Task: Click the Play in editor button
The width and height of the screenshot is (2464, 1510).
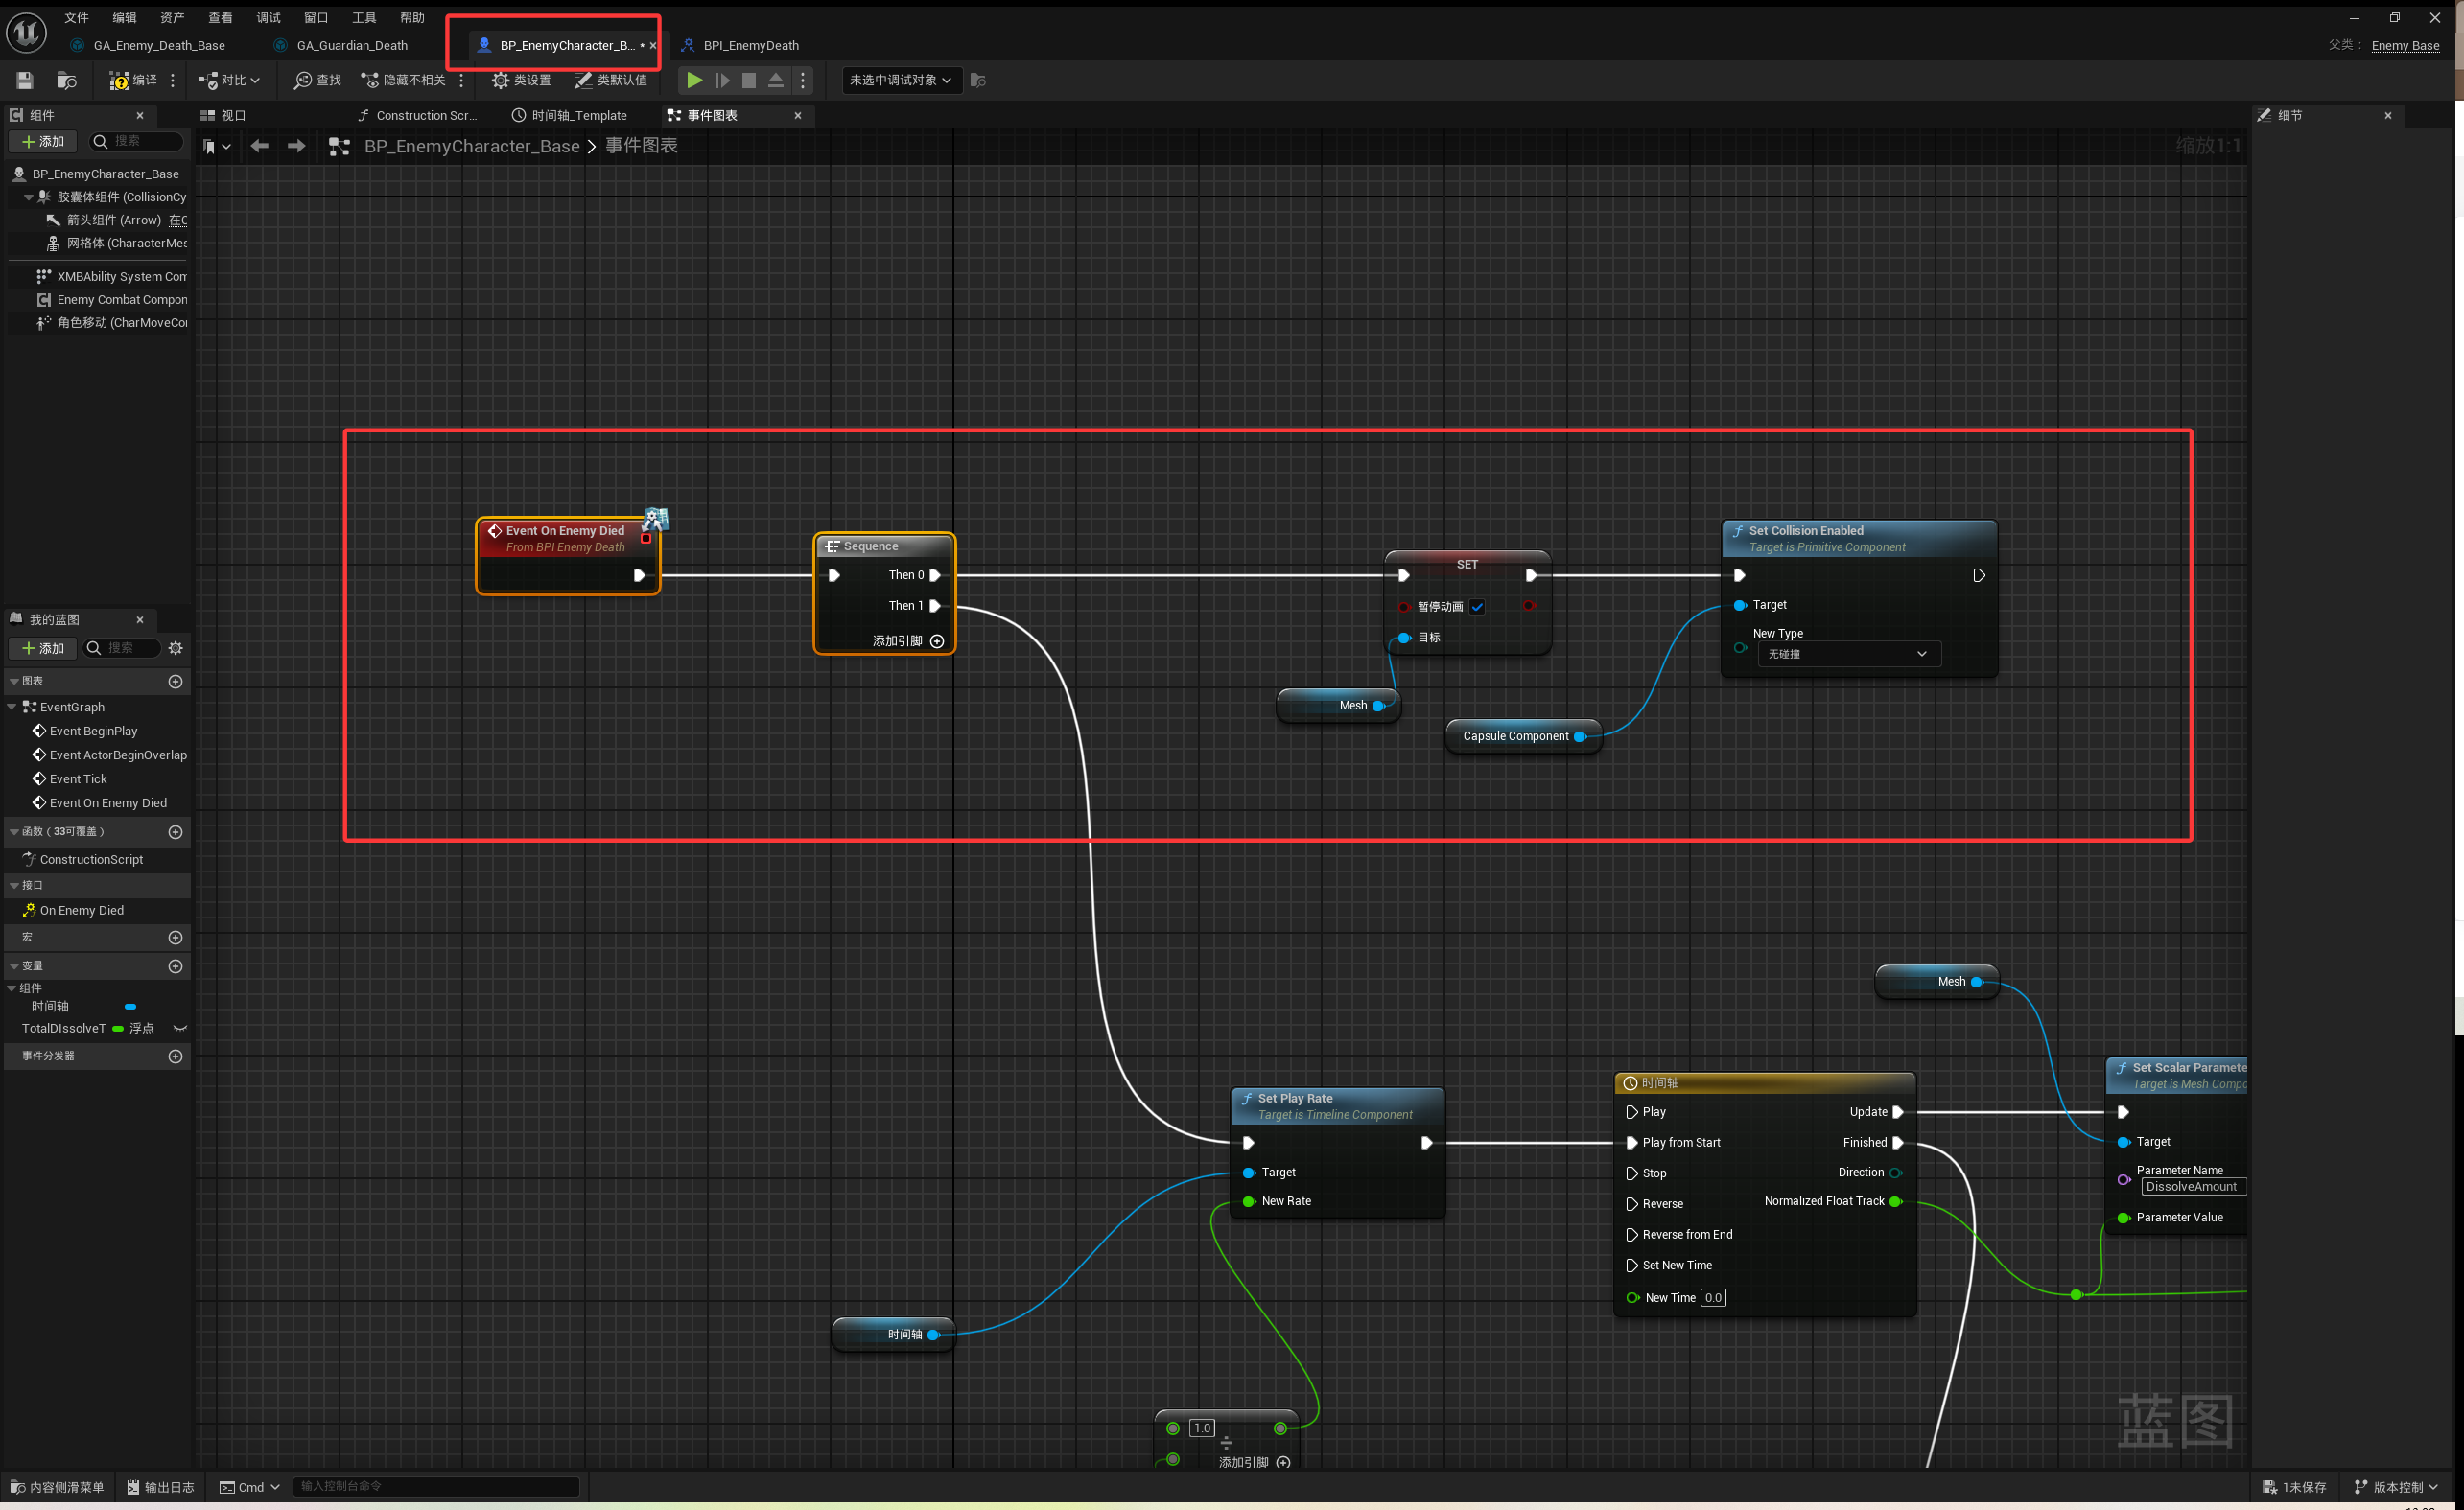Action: pyautogui.click(x=694, y=80)
